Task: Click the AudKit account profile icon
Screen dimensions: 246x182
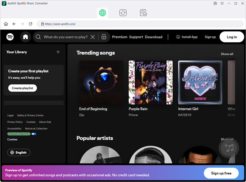Action: [215, 3]
